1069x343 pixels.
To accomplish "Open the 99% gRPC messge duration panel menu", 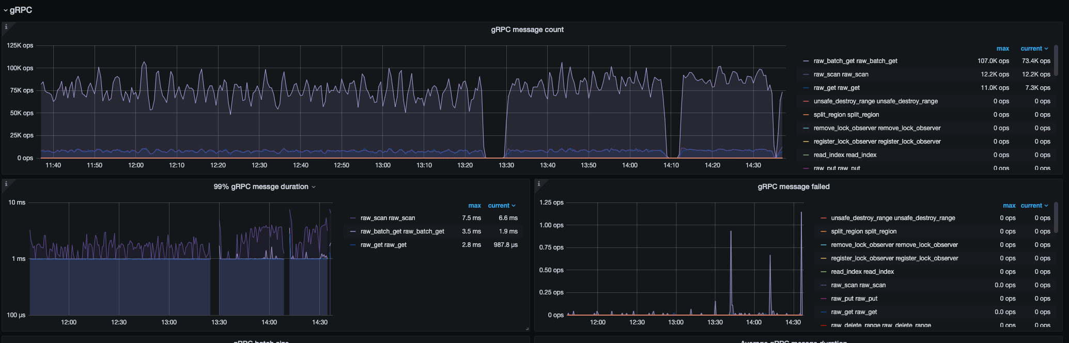I will (x=264, y=186).
